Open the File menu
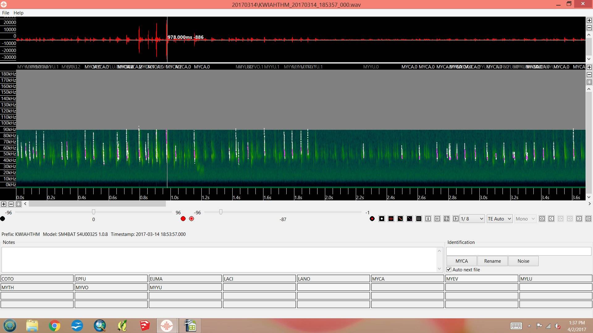593x333 pixels. pyautogui.click(x=6, y=13)
